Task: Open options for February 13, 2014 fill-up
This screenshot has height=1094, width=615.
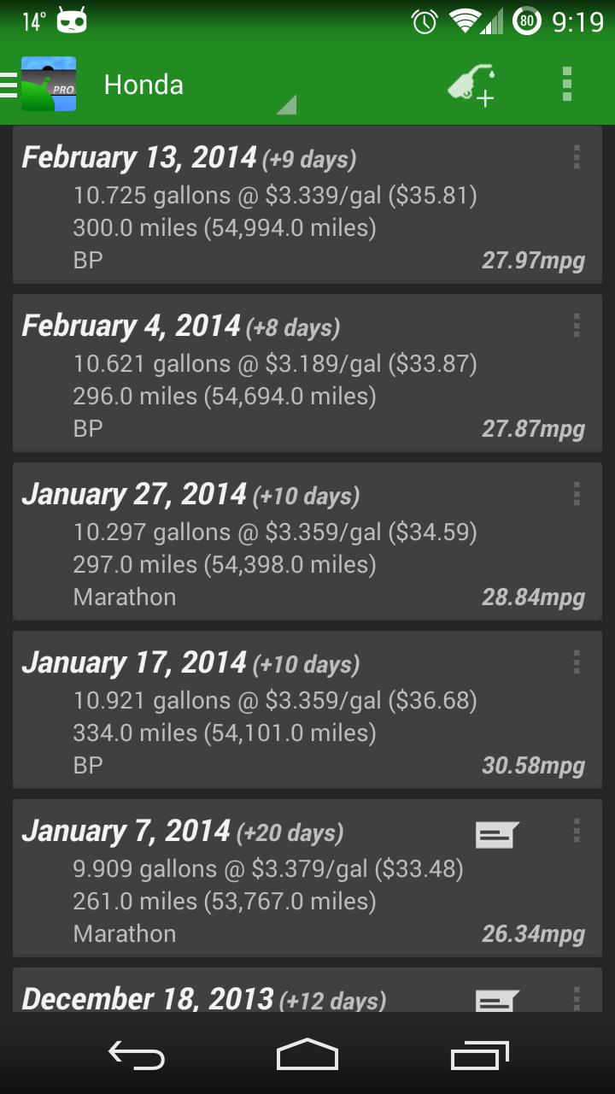Action: 577,157
